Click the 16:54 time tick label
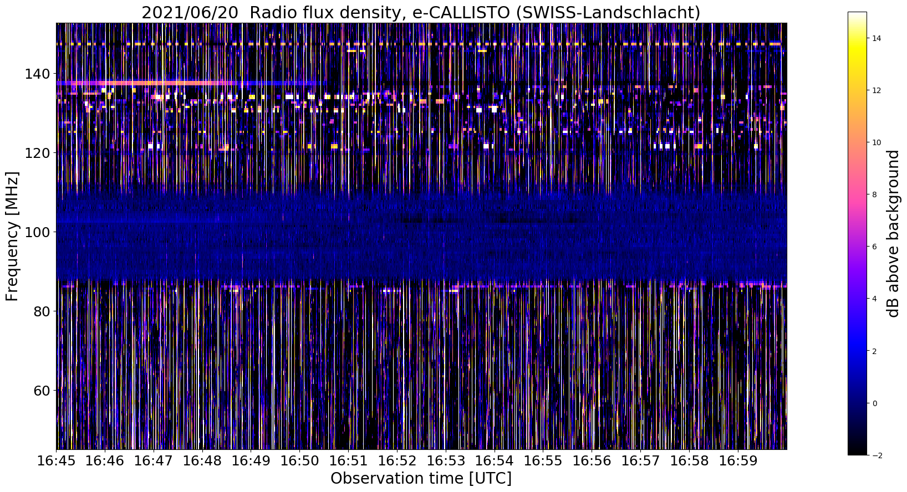The height and width of the screenshot is (492, 907). (x=495, y=461)
